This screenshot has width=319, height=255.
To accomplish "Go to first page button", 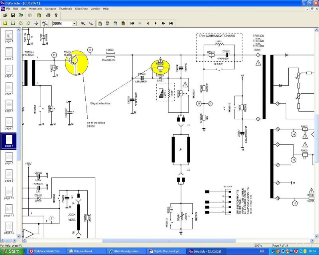I will click(132, 24).
